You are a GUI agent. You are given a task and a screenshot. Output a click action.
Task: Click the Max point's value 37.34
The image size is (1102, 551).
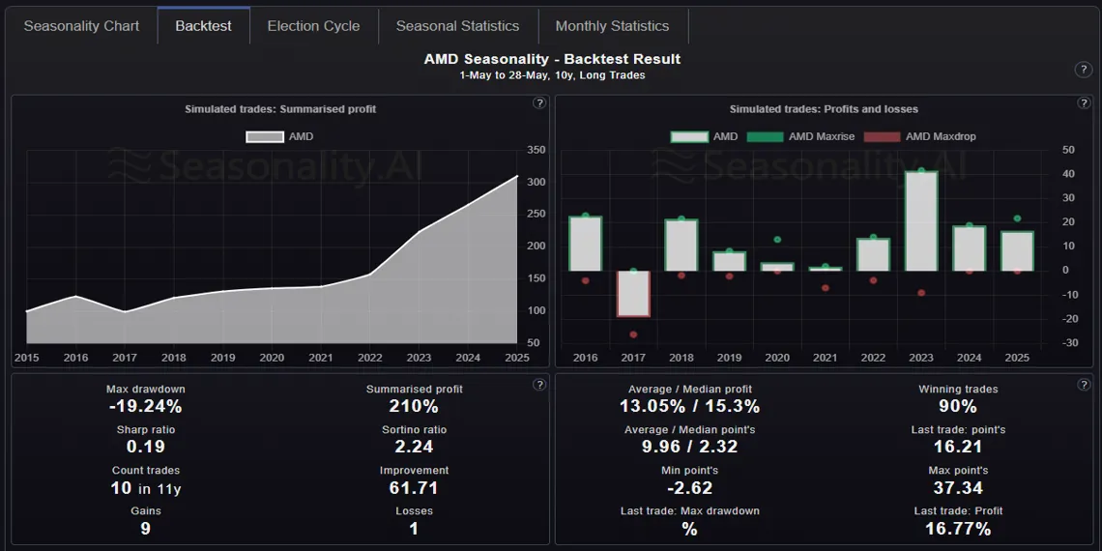[958, 488]
